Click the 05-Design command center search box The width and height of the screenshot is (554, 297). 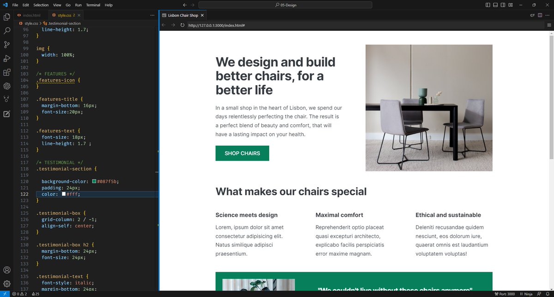(x=285, y=5)
